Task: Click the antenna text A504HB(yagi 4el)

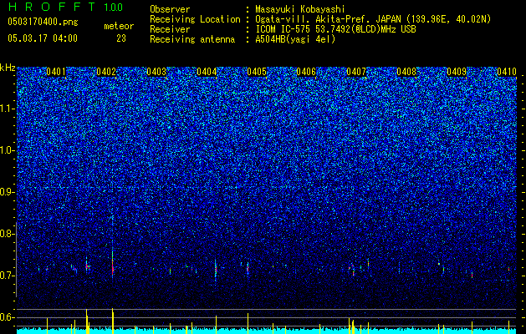Action: click(x=295, y=39)
